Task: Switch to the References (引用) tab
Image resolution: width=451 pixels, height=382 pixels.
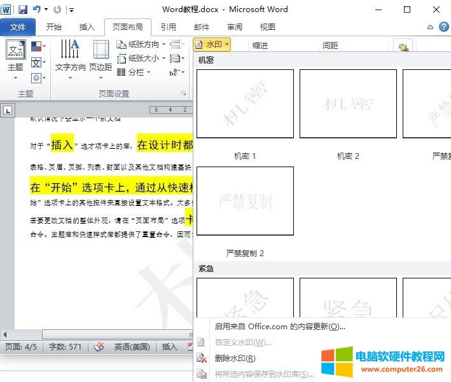Action: (x=169, y=27)
